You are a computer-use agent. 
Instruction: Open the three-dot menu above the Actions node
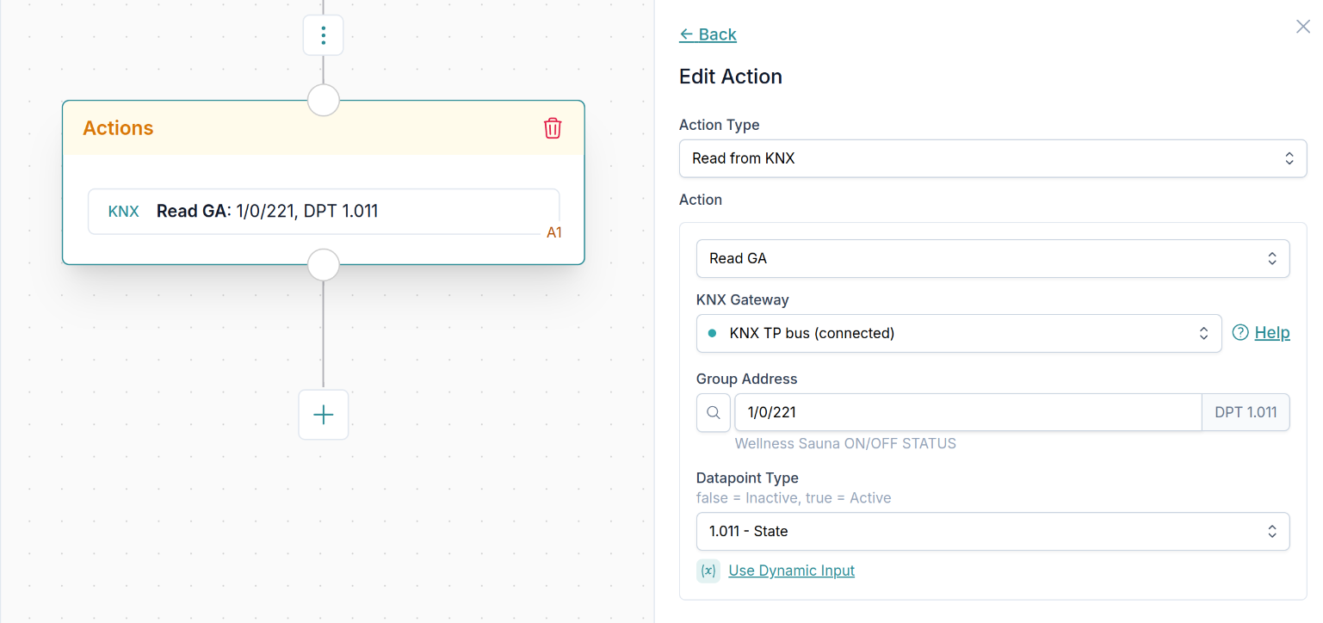pos(323,35)
